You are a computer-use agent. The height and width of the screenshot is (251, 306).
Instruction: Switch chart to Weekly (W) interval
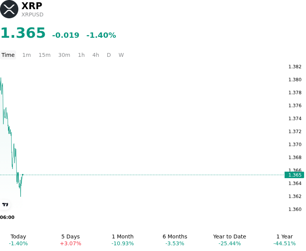[x=121, y=55]
